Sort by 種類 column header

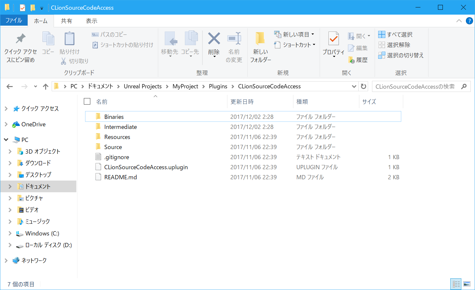point(326,102)
